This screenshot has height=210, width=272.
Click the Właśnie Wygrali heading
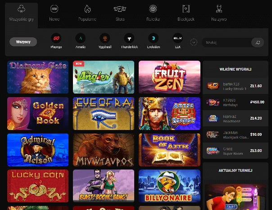click(x=236, y=69)
